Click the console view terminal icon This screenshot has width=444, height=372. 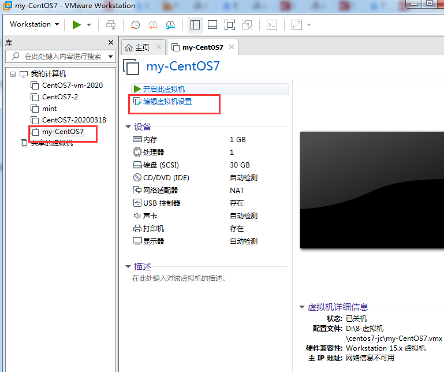(x=272, y=25)
